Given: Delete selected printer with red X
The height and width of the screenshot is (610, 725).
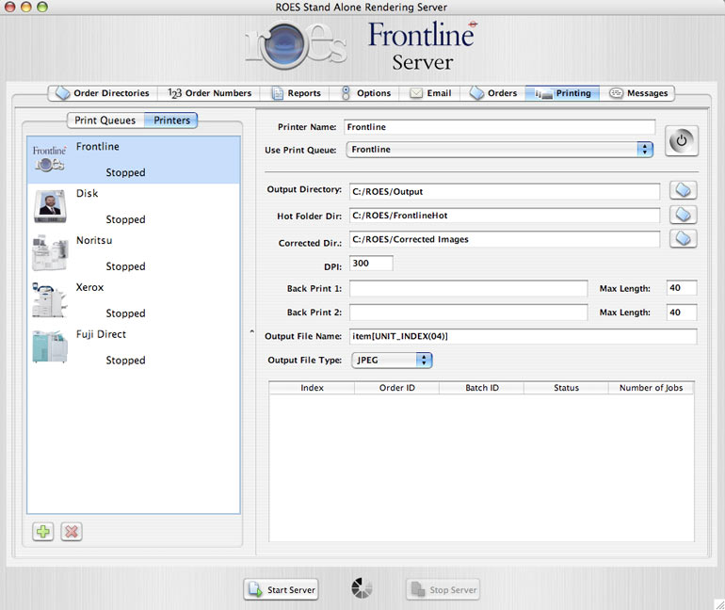Looking at the screenshot, I should [72, 532].
